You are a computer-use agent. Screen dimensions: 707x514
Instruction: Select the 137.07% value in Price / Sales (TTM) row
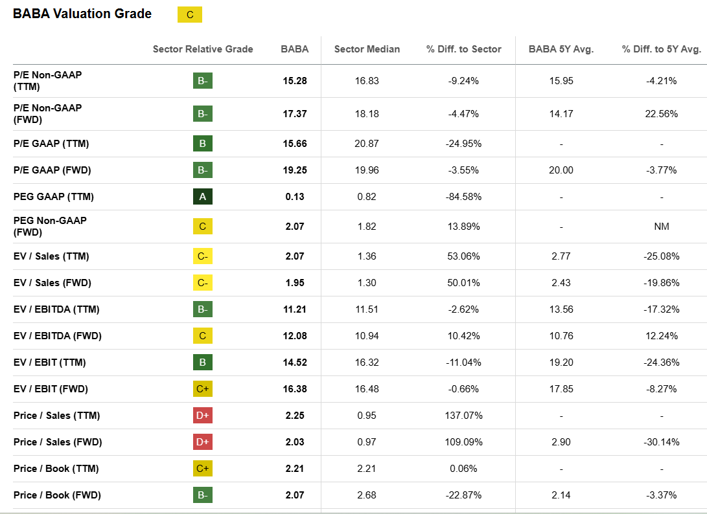[464, 416]
